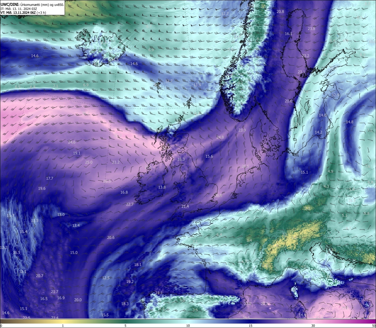The height and width of the screenshot is (328, 376).
Task: Click the map value 21.7
Action: click(x=55, y=292)
